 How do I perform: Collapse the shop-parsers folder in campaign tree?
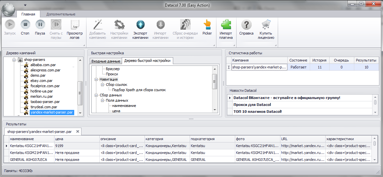click(14, 60)
